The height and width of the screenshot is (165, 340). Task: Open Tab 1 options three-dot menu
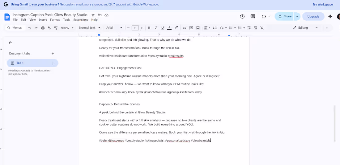tap(53, 63)
